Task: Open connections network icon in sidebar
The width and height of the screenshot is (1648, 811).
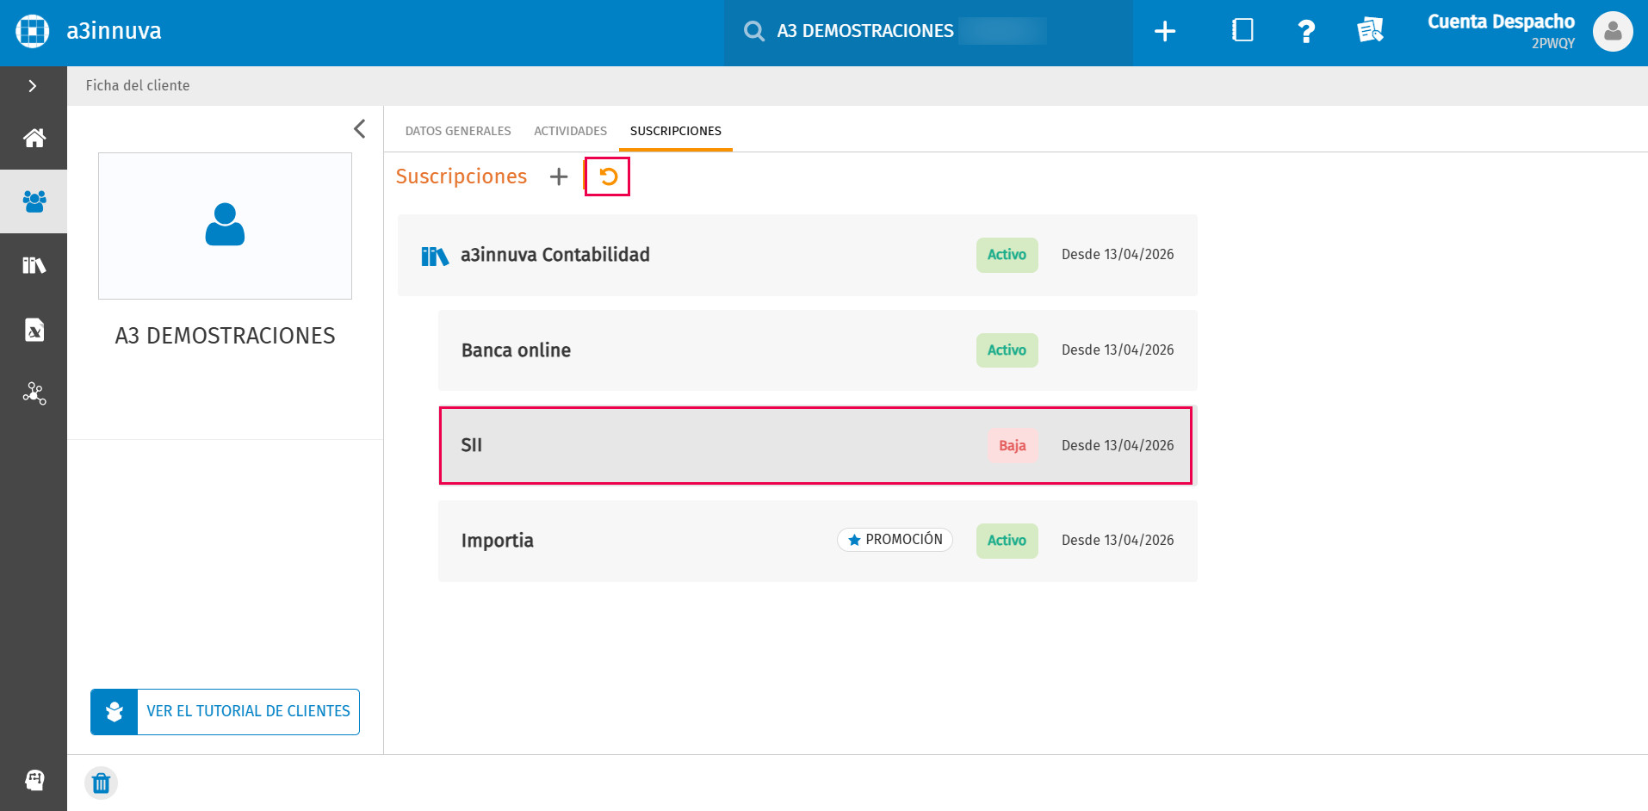Action: (34, 393)
